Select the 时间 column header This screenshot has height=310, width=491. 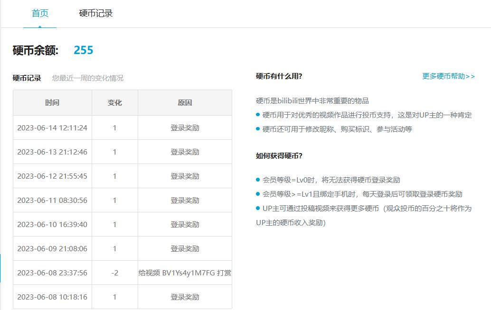click(52, 103)
